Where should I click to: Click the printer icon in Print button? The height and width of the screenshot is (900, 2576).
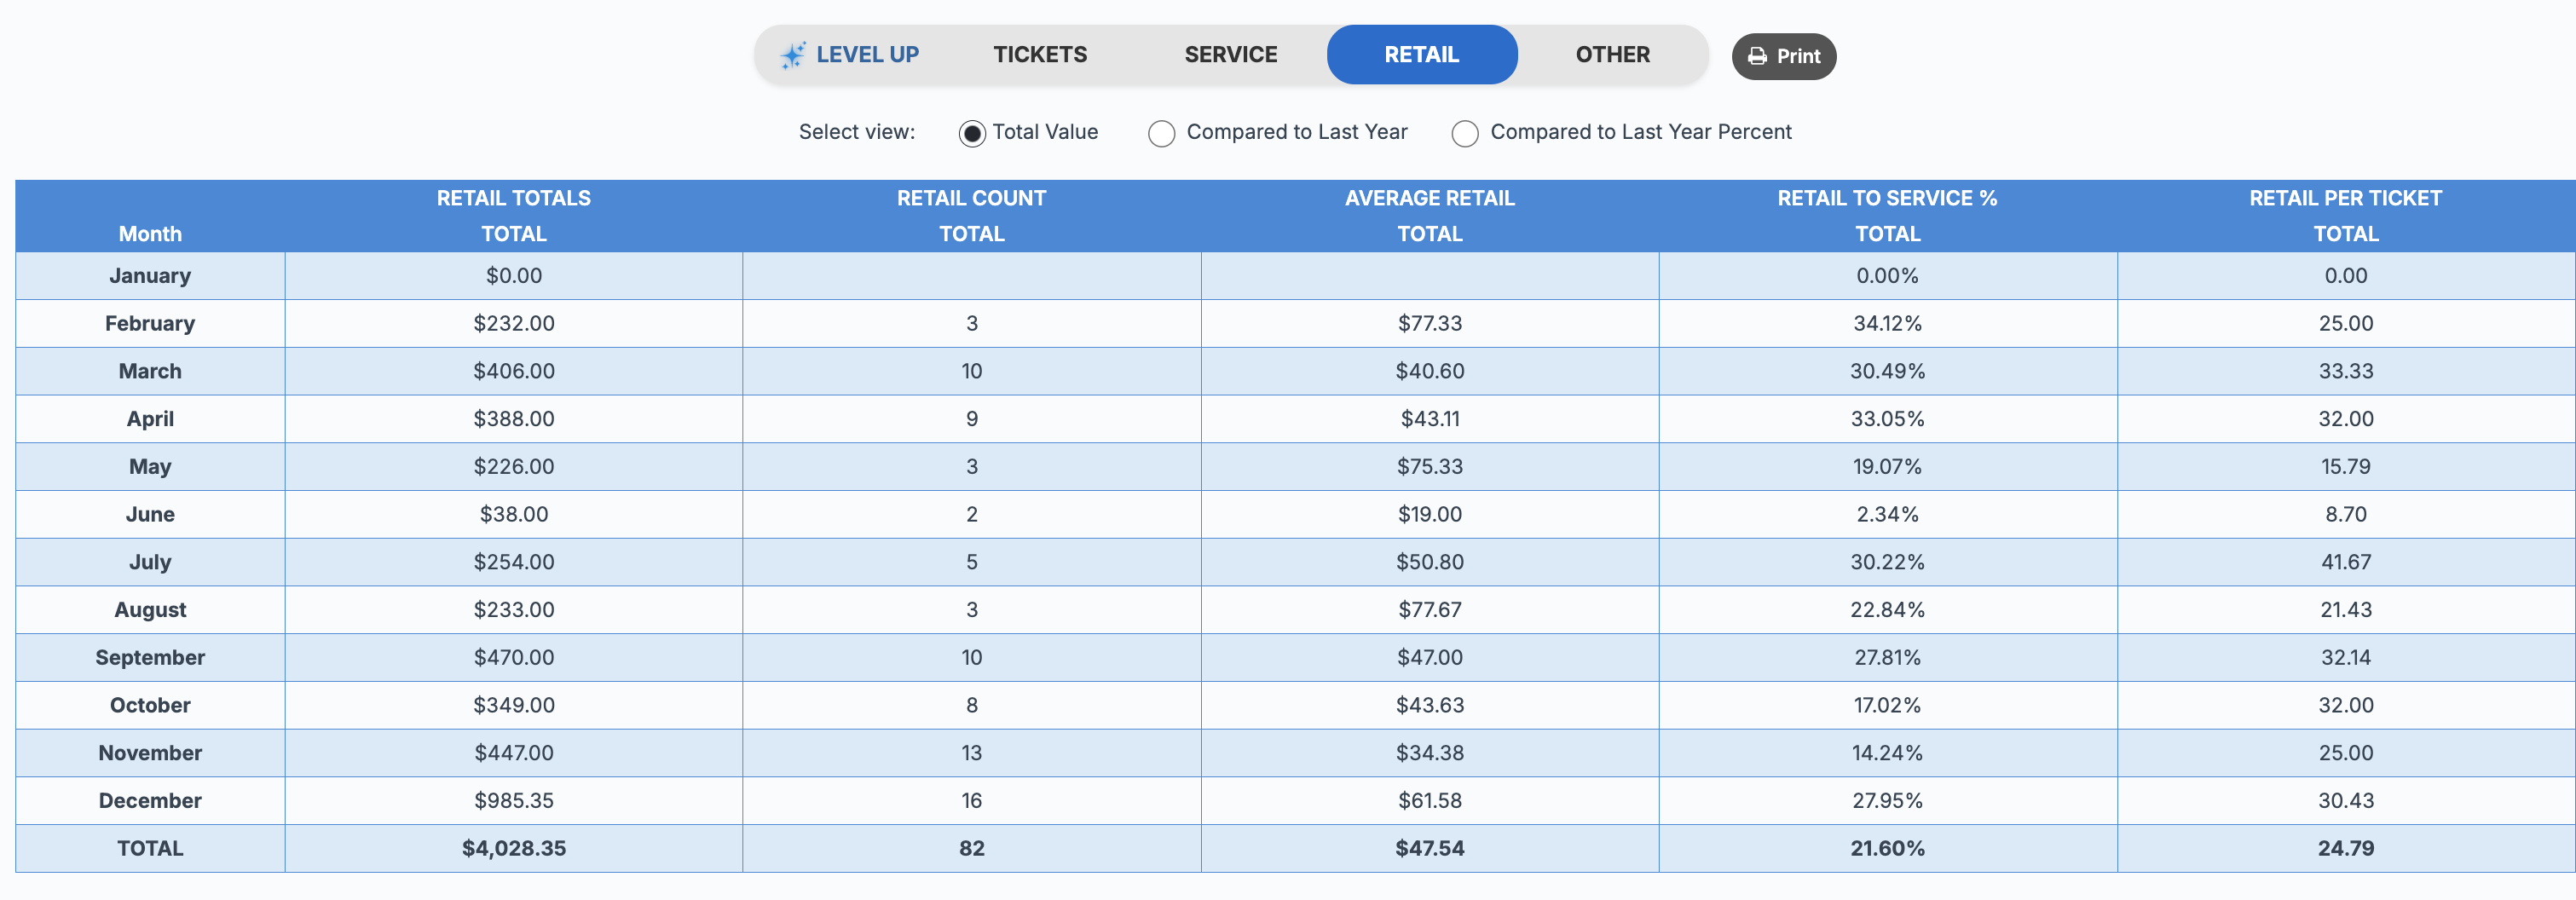1757,57
